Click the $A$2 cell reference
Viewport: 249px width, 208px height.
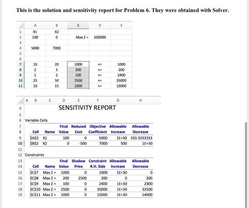34,138
